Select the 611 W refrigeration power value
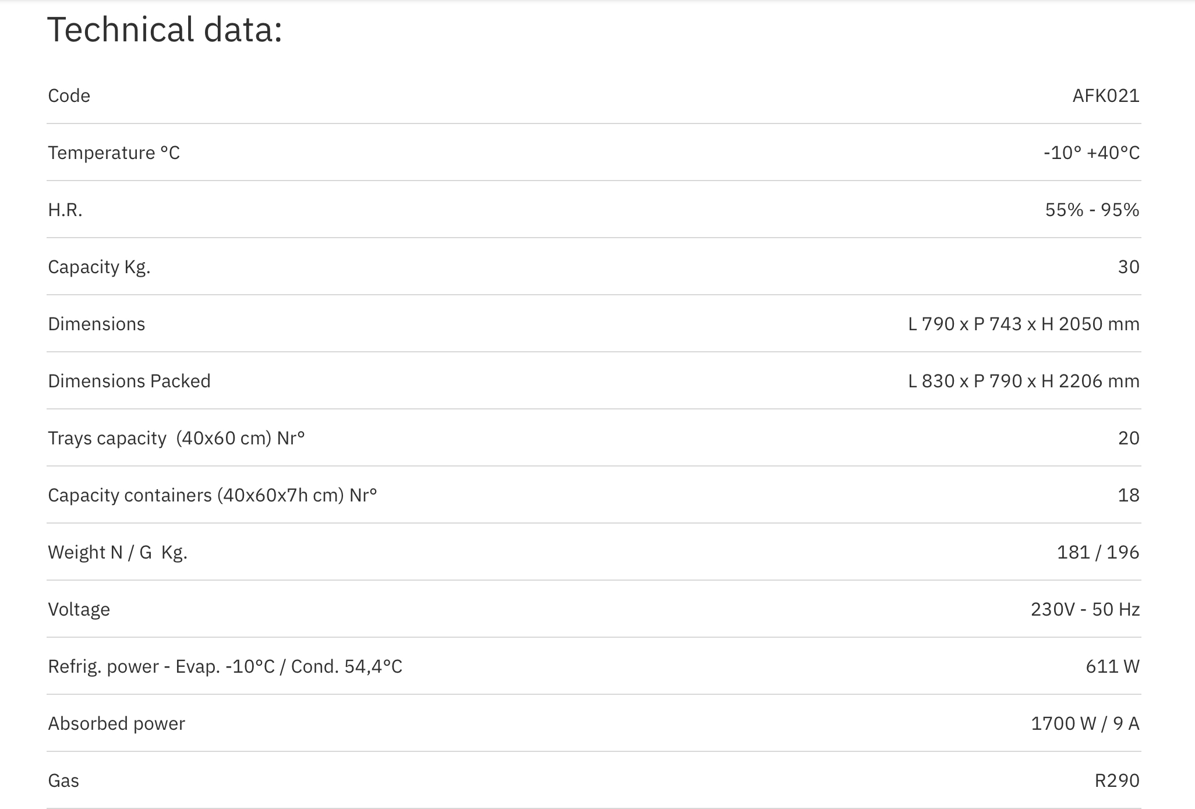The height and width of the screenshot is (809, 1195). (1112, 666)
